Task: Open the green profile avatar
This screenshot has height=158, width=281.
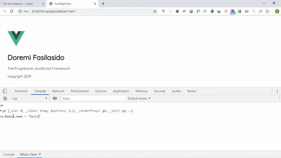Action: pos(277,11)
